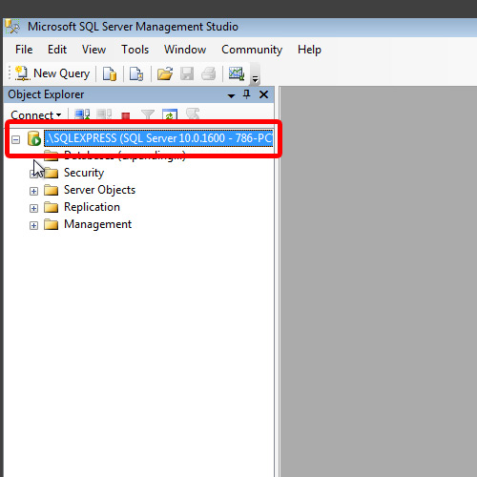
Task: Click the Filter funnel icon
Action: tap(148, 114)
